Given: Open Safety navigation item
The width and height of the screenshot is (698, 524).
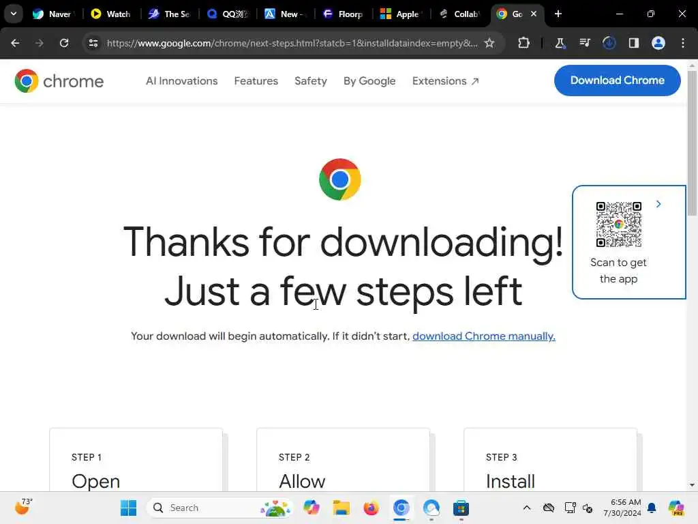Looking at the screenshot, I should (x=311, y=81).
